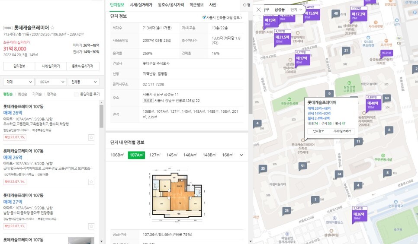Click the 삼성은행나무공원 park icon
The width and height of the screenshot is (418, 244).
[349, 83]
